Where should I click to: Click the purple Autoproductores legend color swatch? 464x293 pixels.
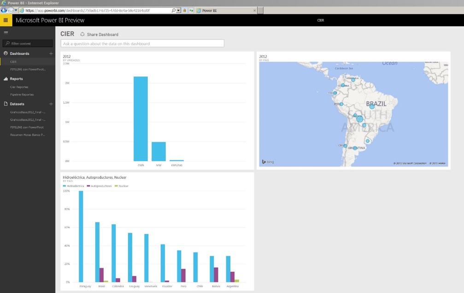88,186
